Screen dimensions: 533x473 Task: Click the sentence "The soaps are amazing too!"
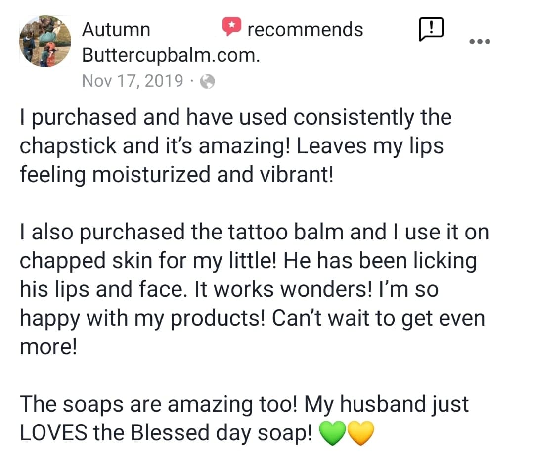click(159, 405)
